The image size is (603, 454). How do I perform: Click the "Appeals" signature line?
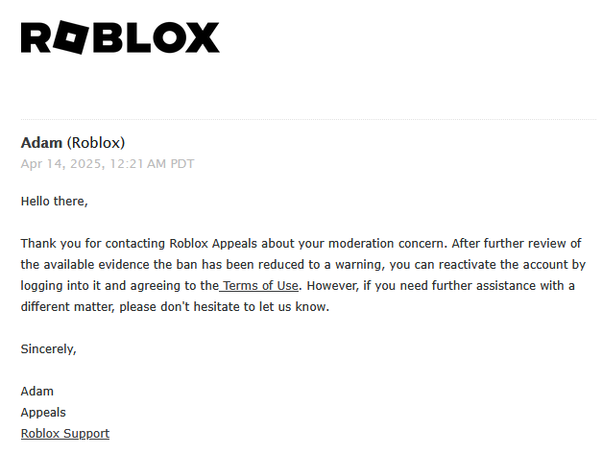[43, 413]
